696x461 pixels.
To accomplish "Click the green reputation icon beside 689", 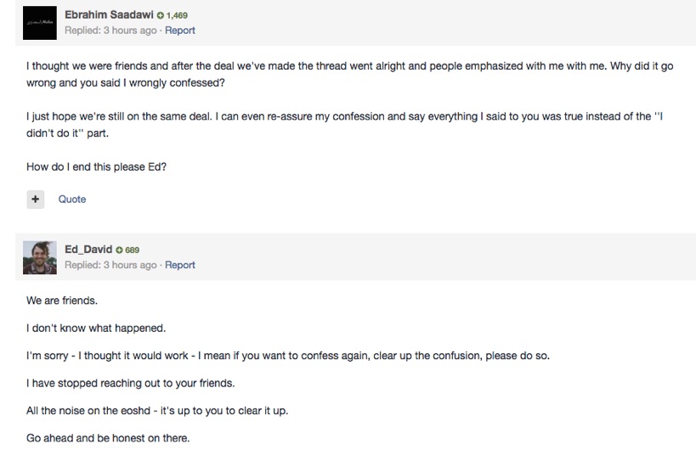I will 119,250.
